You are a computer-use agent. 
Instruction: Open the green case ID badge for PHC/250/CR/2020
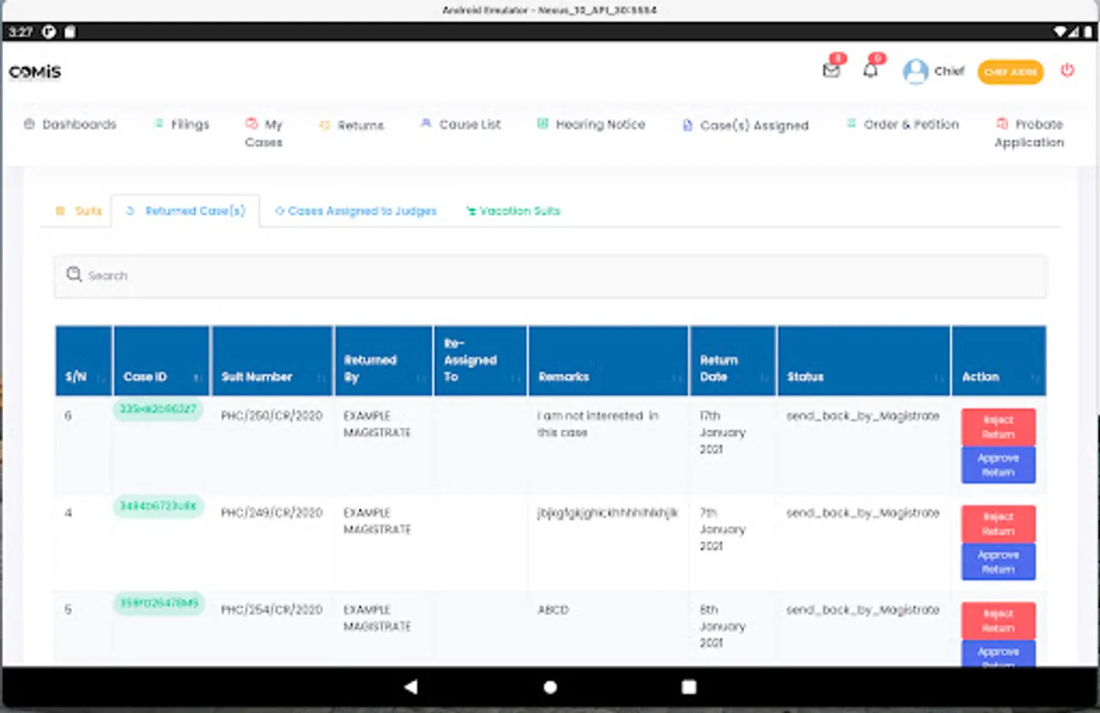point(158,410)
